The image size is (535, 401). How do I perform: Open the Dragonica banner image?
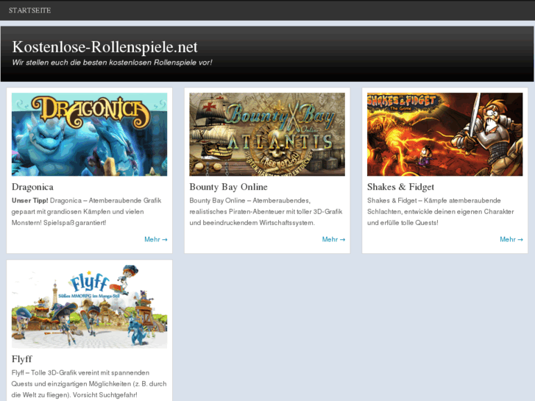[89, 135]
